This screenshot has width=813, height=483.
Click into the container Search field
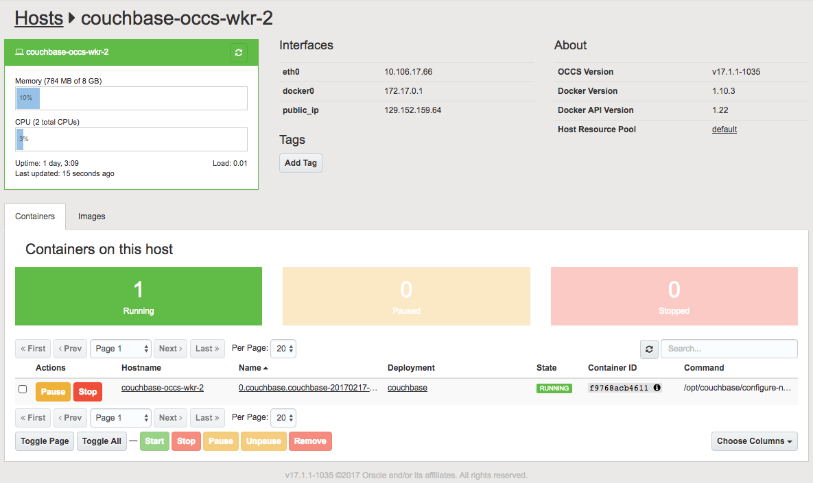click(729, 349)
